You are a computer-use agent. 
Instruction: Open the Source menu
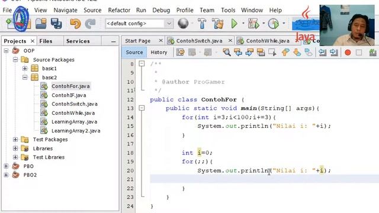92,10
